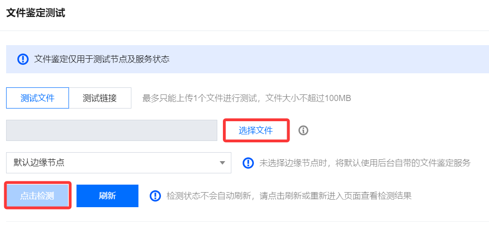
Task: Open the 默认边缘节点 dropdown
Action: click(x=113, y=163)
